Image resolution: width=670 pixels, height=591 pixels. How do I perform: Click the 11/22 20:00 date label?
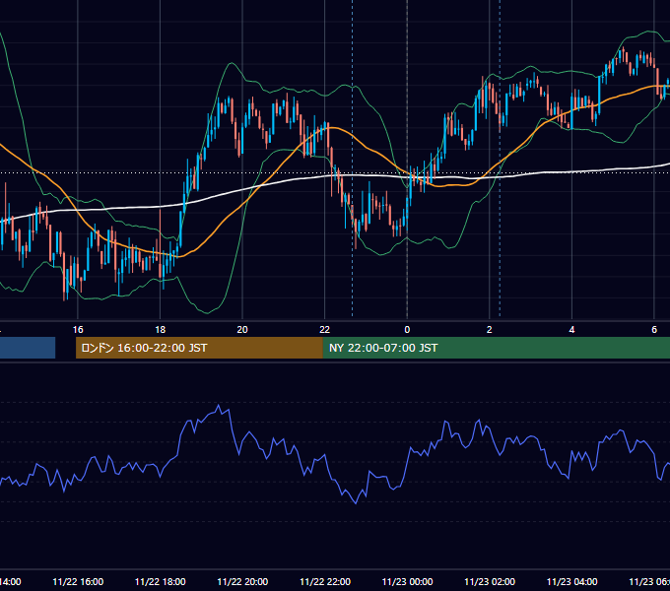(x=242, y=581)
